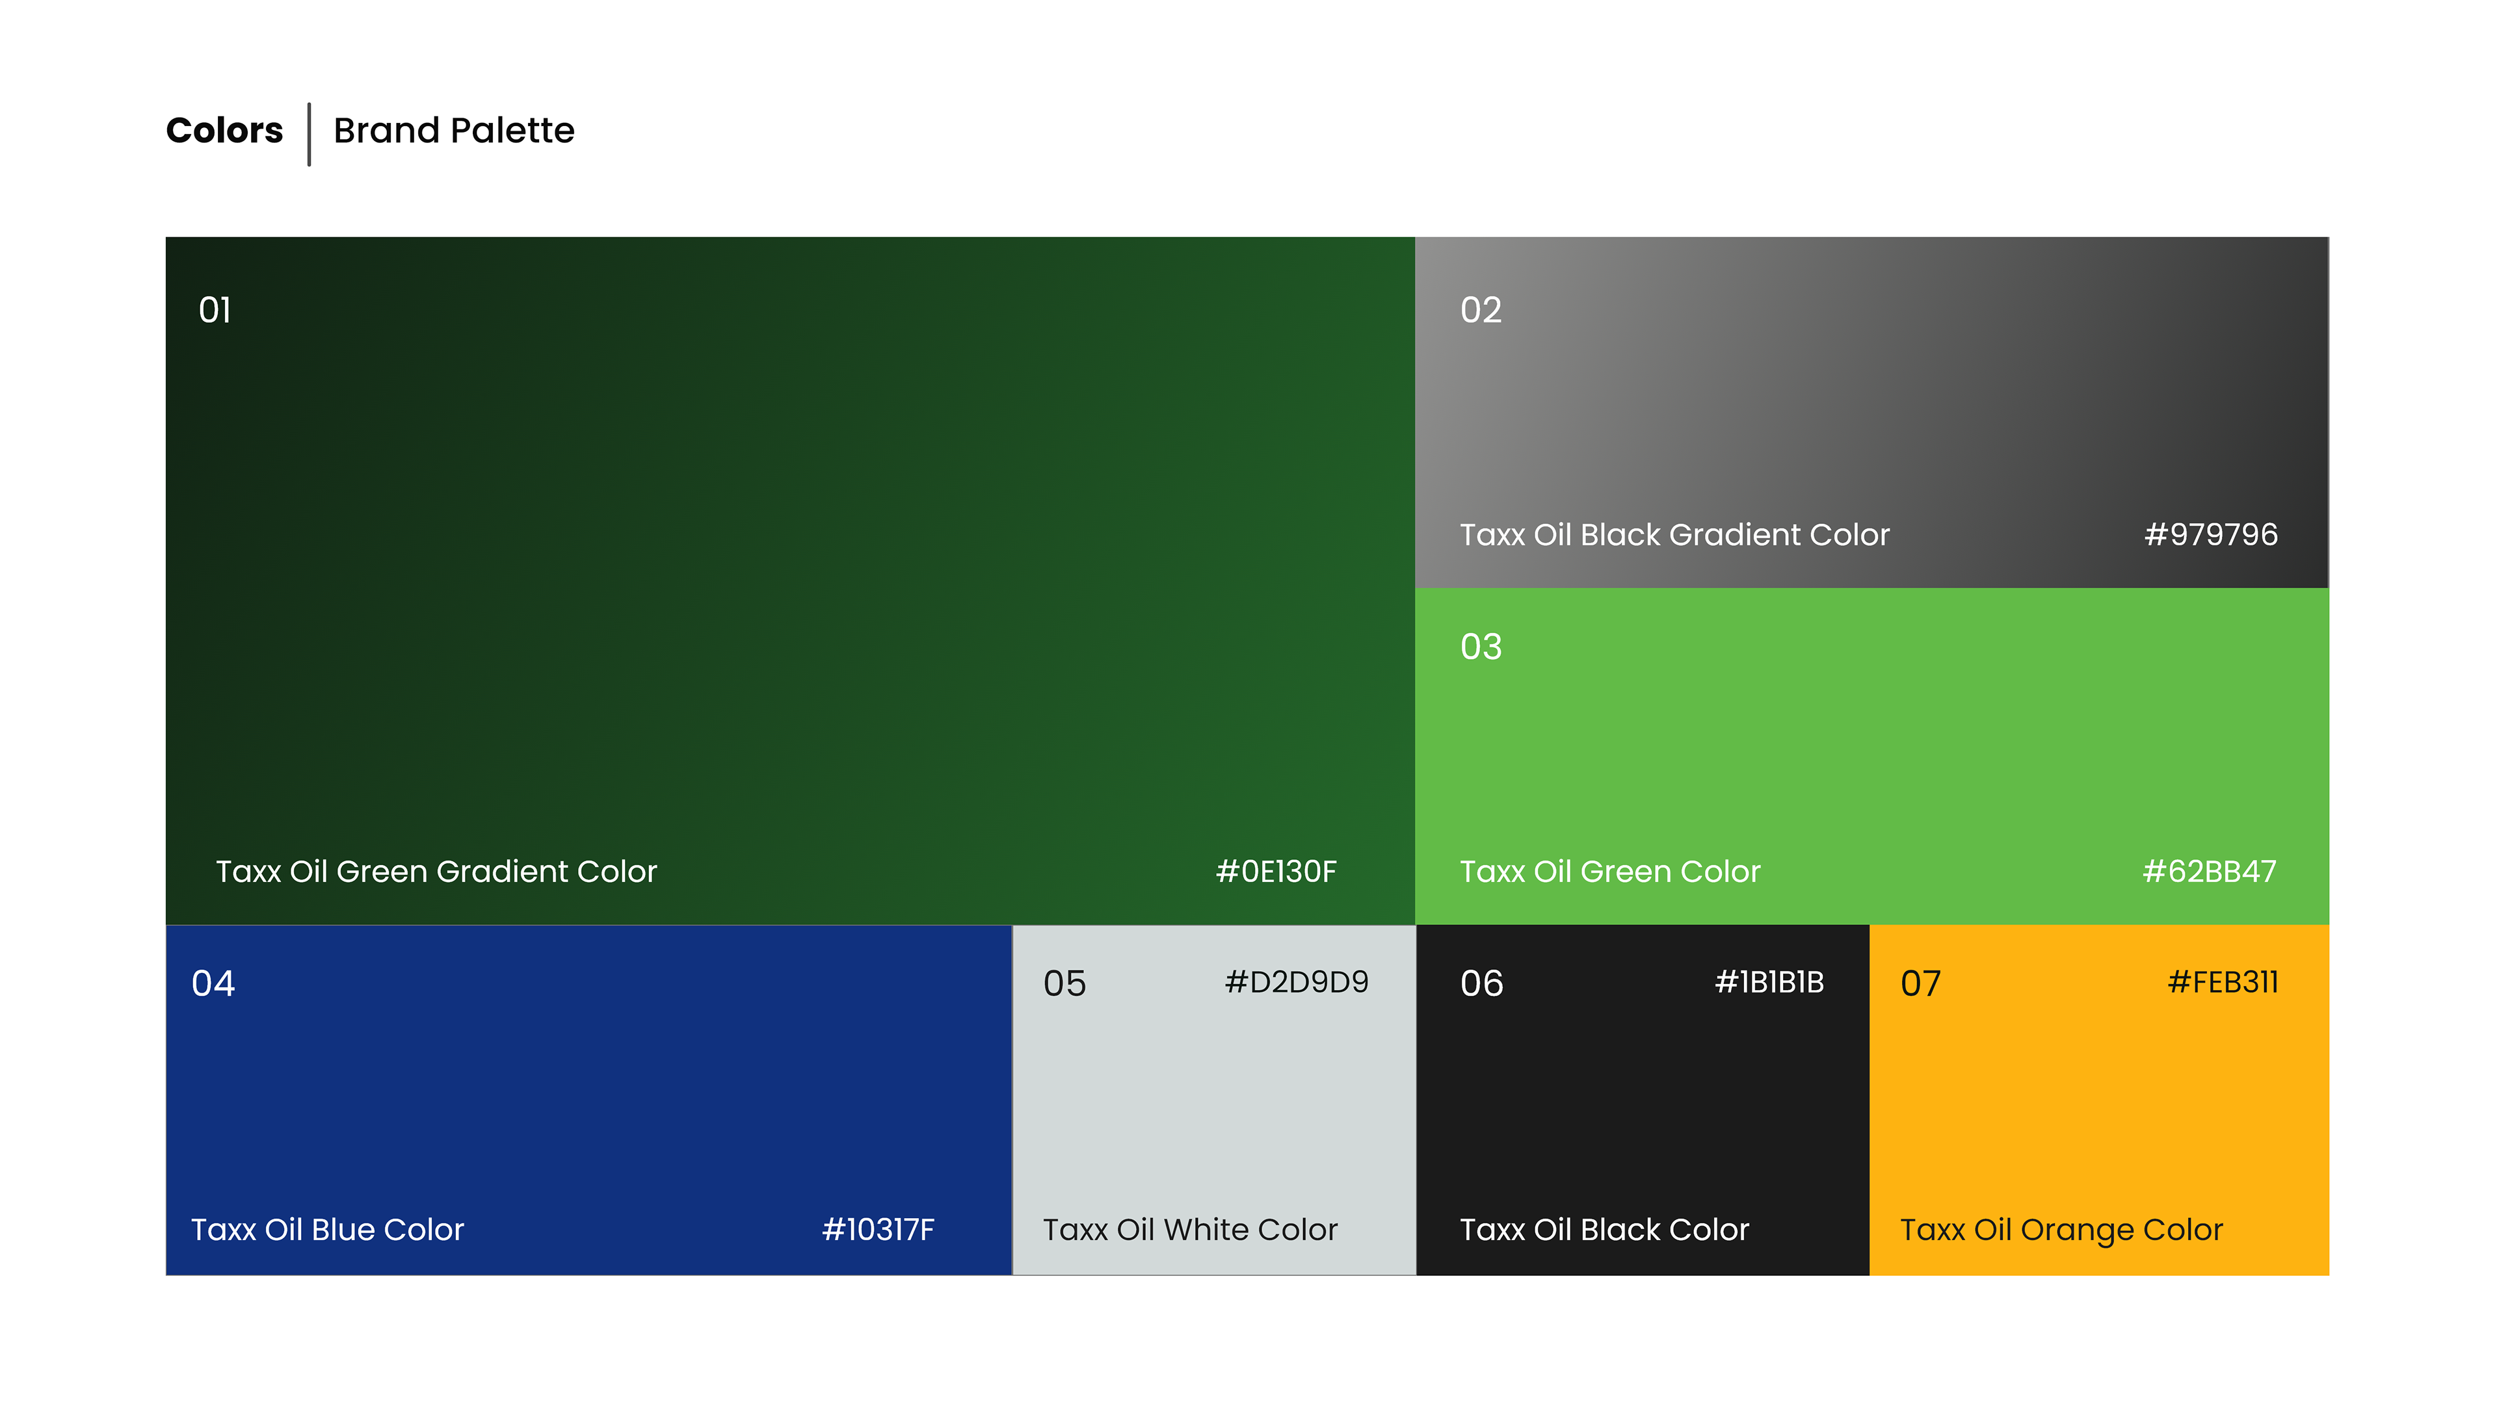Click the Taxx Oil Green Color swatch
The image size is (2497, 1404).
(1871, 756)
